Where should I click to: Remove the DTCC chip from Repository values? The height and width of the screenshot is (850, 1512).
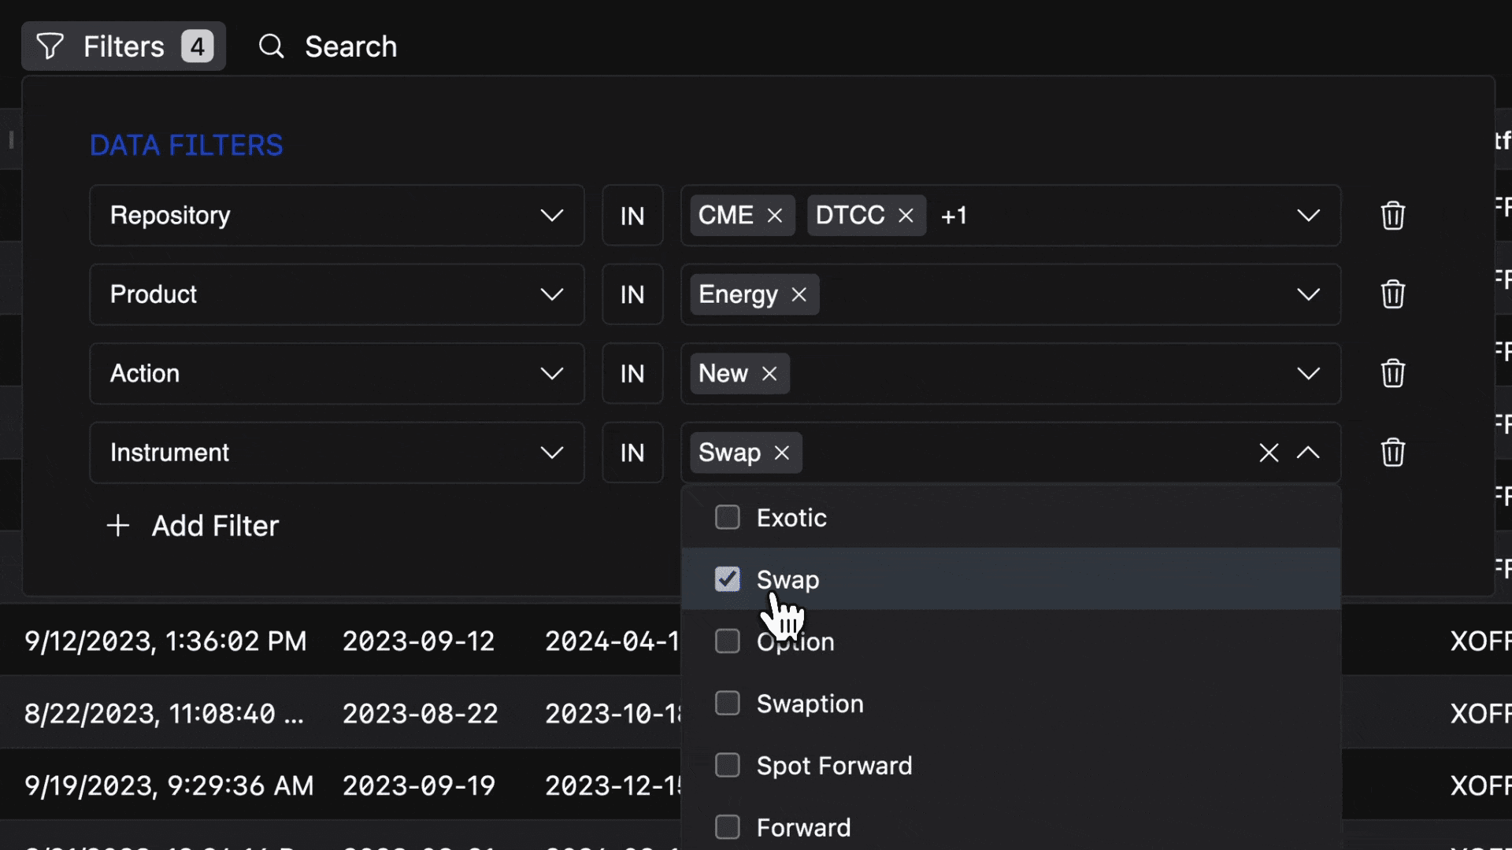coord(906,216)
